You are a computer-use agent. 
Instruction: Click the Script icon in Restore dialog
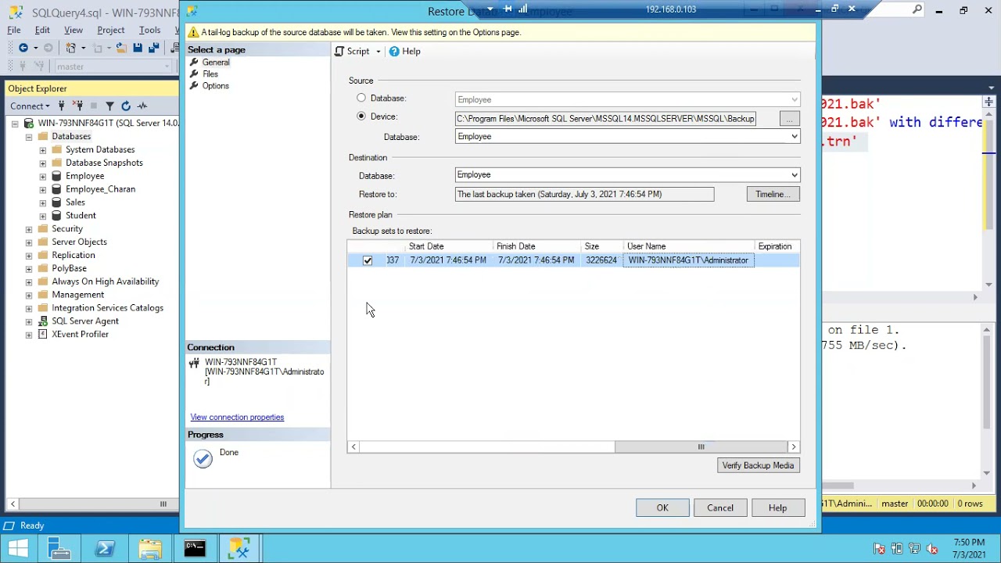tap(339, 52)
